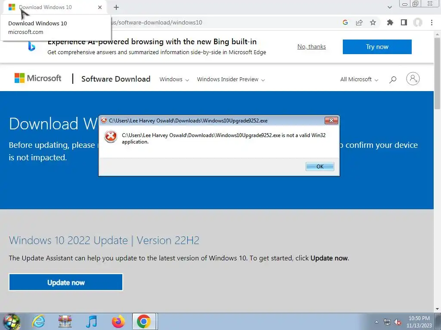Open the taskbar clock 10:50 PM

(x=419, y=322)
